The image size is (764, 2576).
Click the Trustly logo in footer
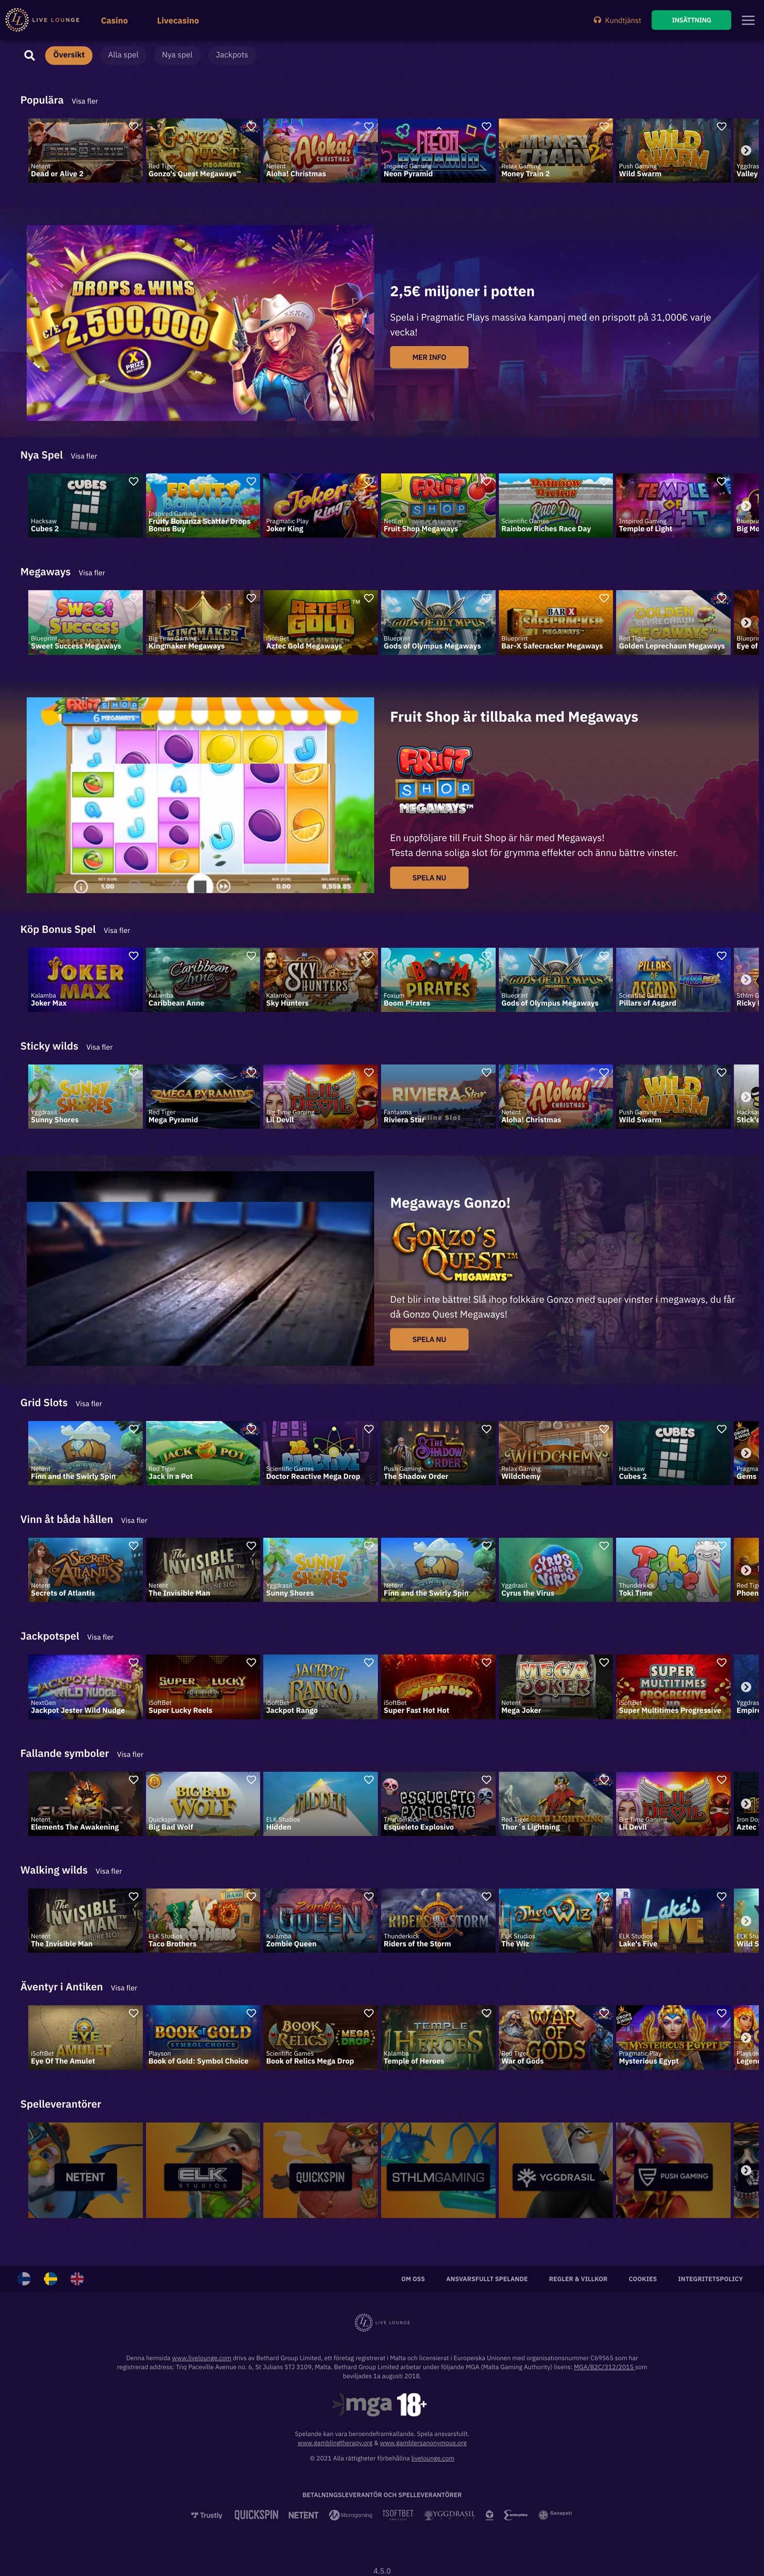click(207, 2515)
